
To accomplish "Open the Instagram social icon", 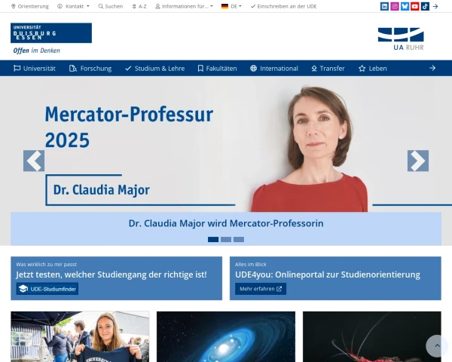I will (395, 6).
